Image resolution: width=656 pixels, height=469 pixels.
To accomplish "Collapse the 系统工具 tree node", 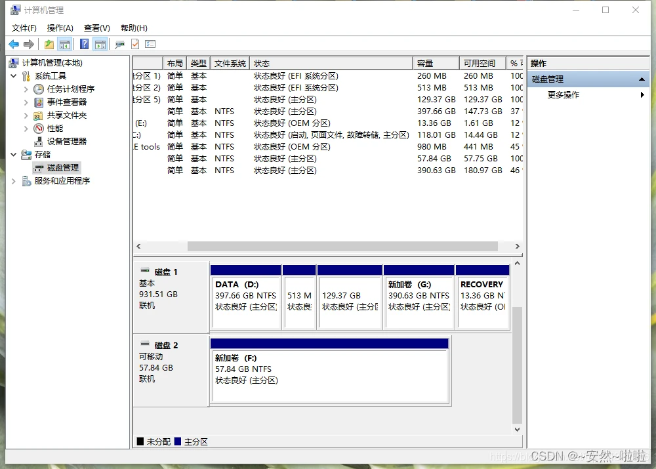I will coord(13,75).
